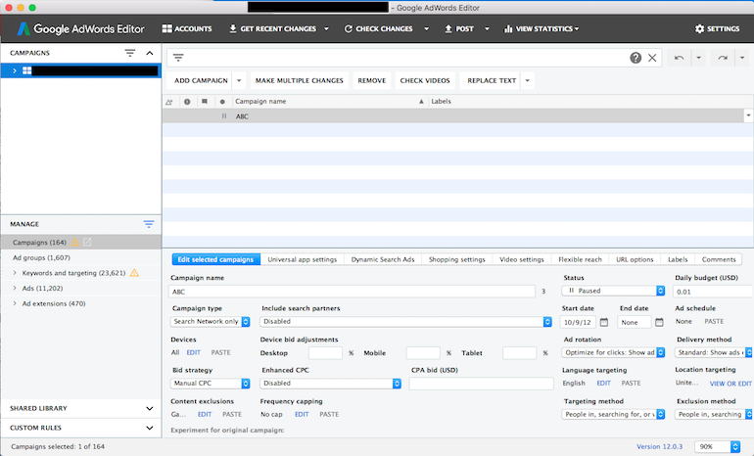Click Check Videos button
This screenshot has width=754, height=456.
(425, 80)
